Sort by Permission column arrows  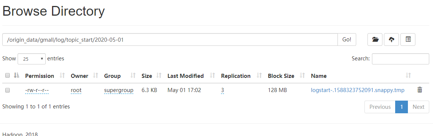point(62,76)
